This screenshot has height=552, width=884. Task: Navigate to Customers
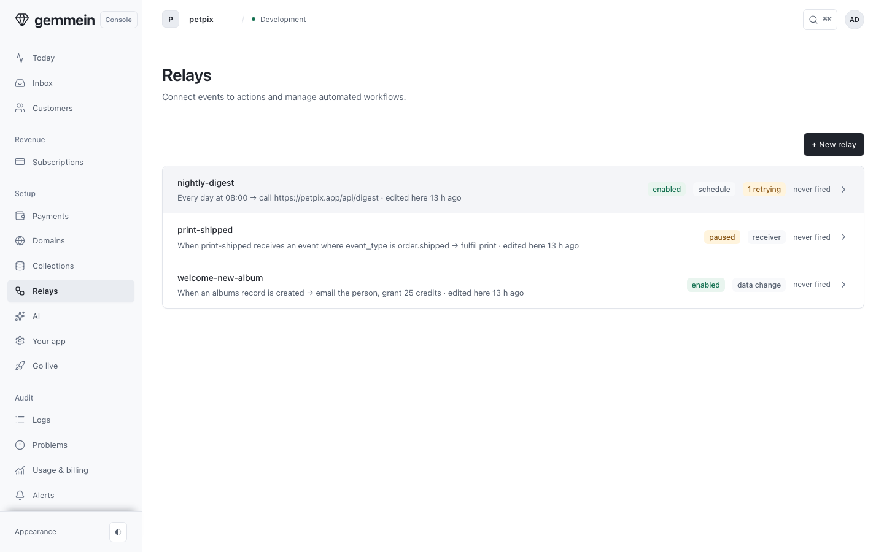coord(71,108)
